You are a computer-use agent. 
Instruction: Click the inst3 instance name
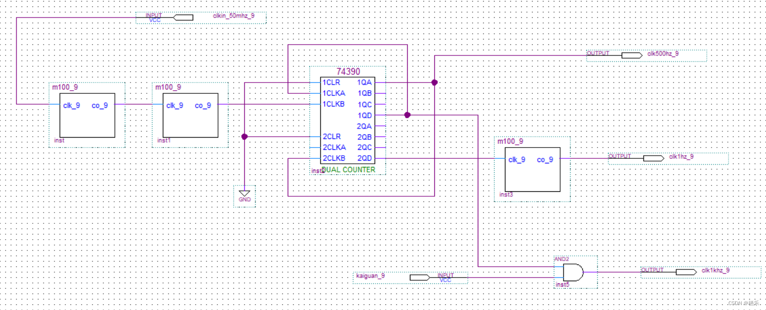coord(506,194)
